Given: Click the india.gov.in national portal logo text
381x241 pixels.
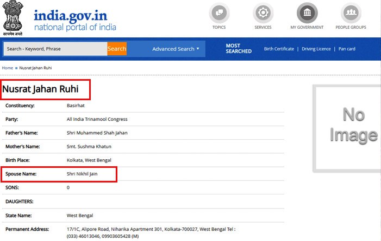Looking at the screenshot, I should point(75,19).
